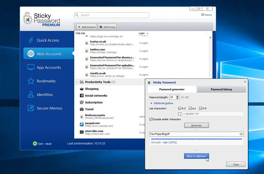
Task: Click the Travel suitcase icon
Action: pyautogui.click(x=82, y=109)
